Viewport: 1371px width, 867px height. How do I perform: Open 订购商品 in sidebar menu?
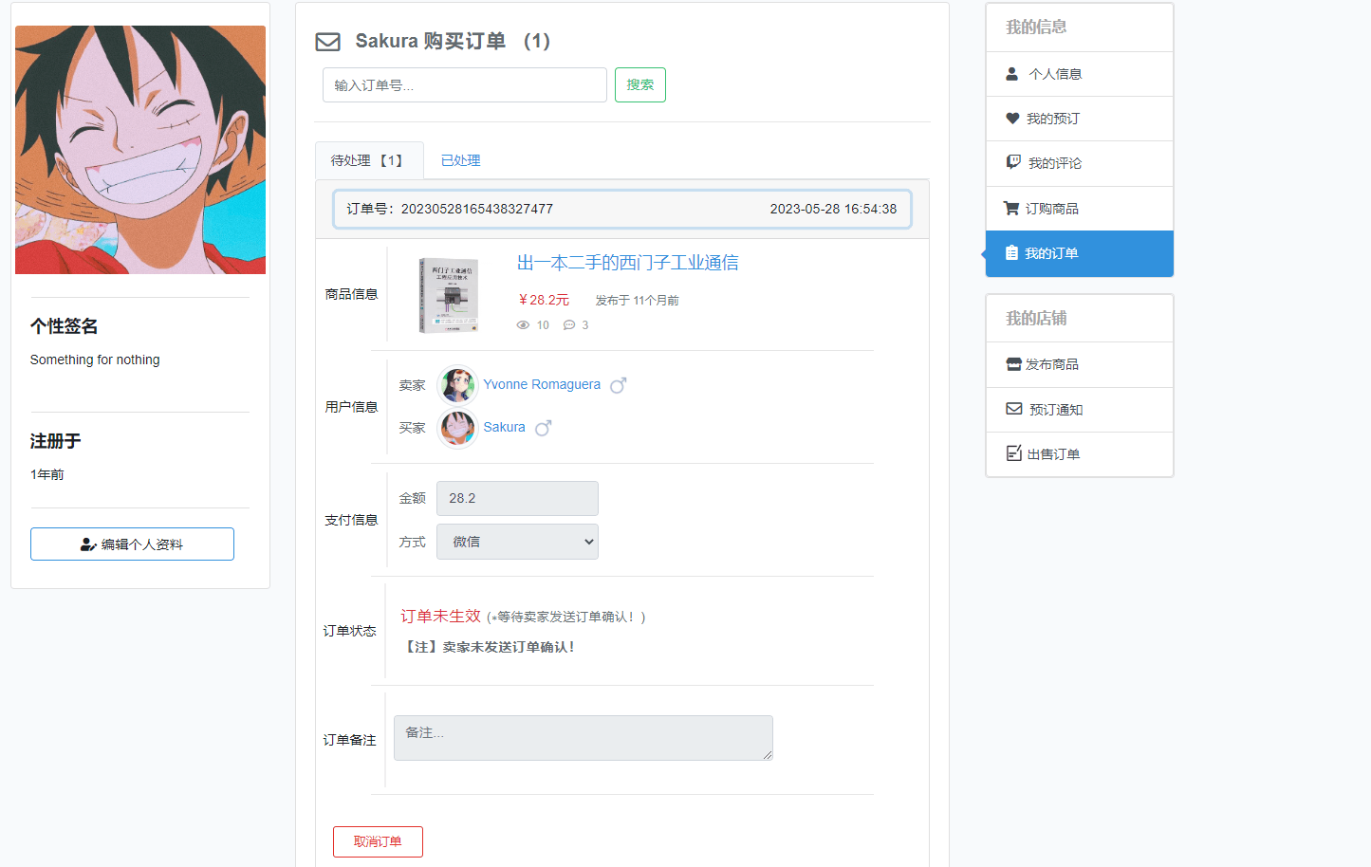point(1080,209)
